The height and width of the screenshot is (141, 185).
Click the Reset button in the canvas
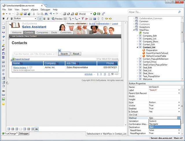pos(76,54)
